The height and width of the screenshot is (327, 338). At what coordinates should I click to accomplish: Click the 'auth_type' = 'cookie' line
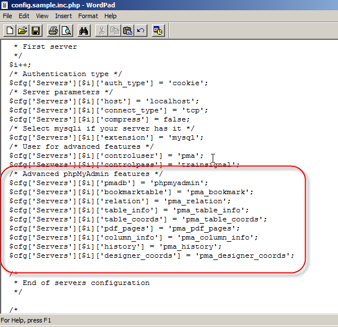109,83
